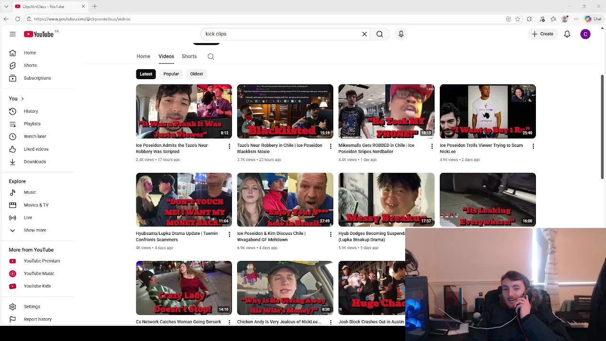Bookmark the page with the star icon
Screen dimensions: 606x341
pyautogui.click(x=517, y=19)
